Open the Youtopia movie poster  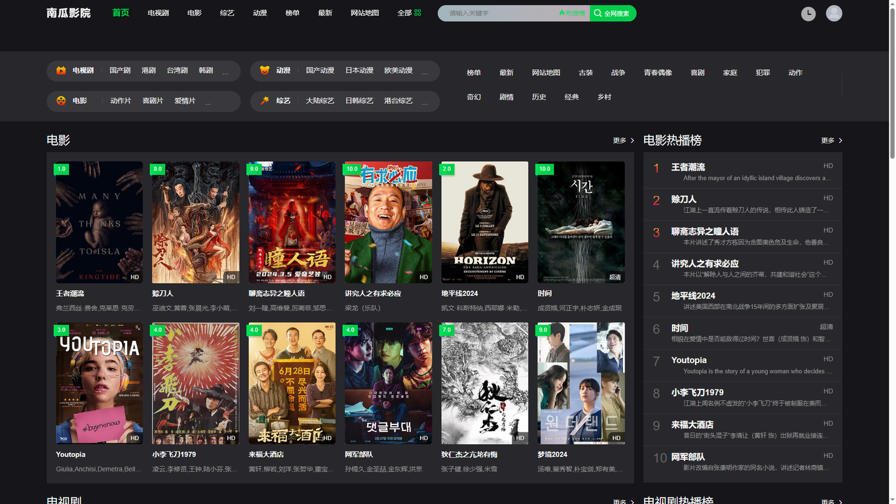99,383
